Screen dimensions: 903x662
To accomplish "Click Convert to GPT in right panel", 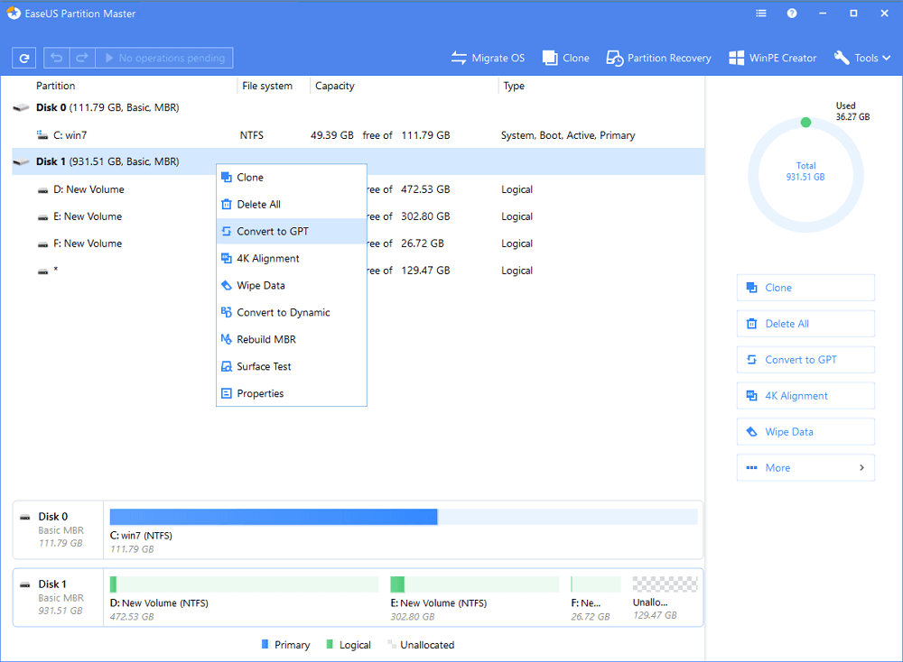I will (805, 360).
